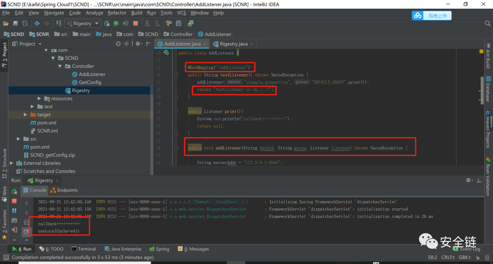Click the Save All disk icon
The image size is (493, 264).
(x=16, y=23)
